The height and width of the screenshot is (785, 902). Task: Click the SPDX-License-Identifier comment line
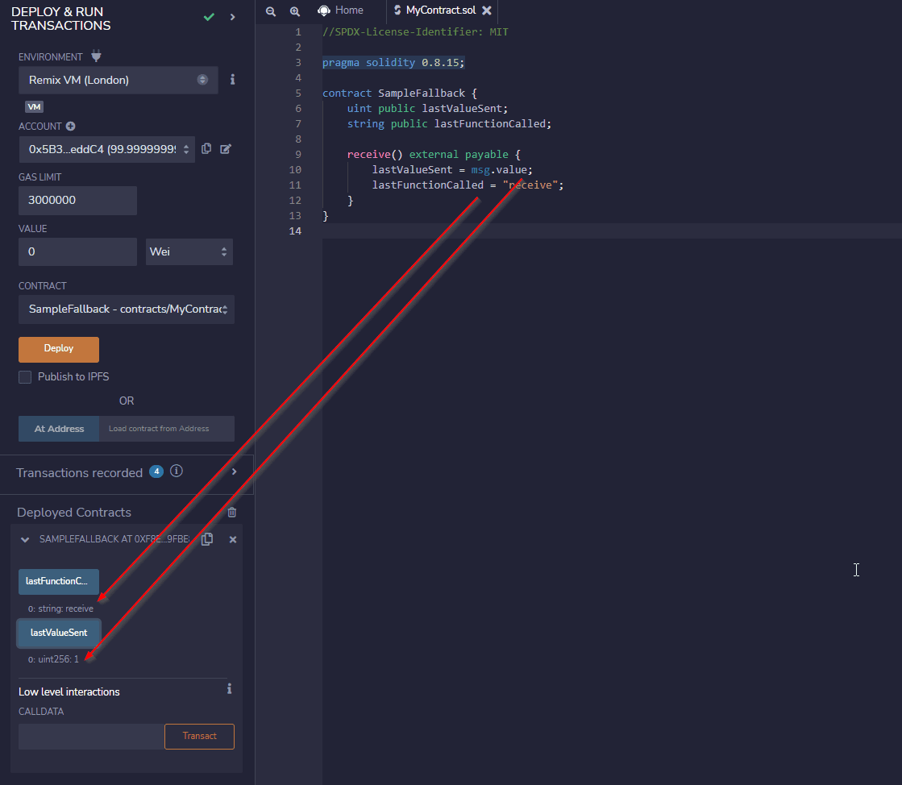pos(415,32)
